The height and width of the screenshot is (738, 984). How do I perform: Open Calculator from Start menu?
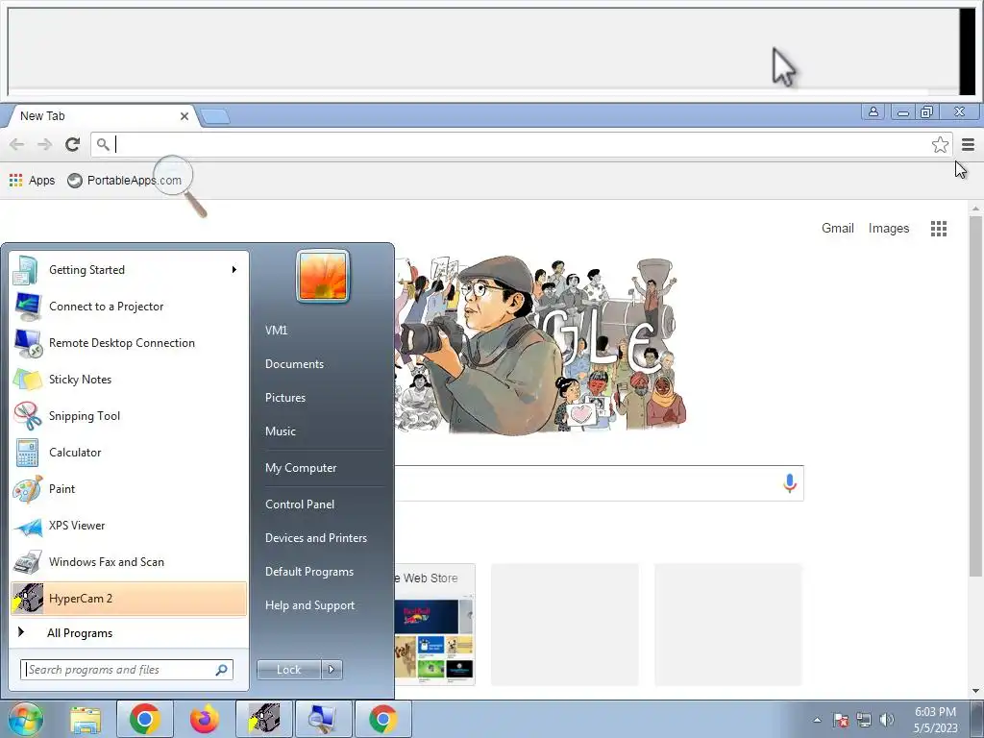tap(129, 453)
